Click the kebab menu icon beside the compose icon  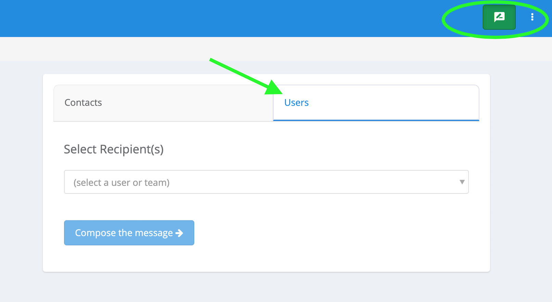(x=532, y=17)
